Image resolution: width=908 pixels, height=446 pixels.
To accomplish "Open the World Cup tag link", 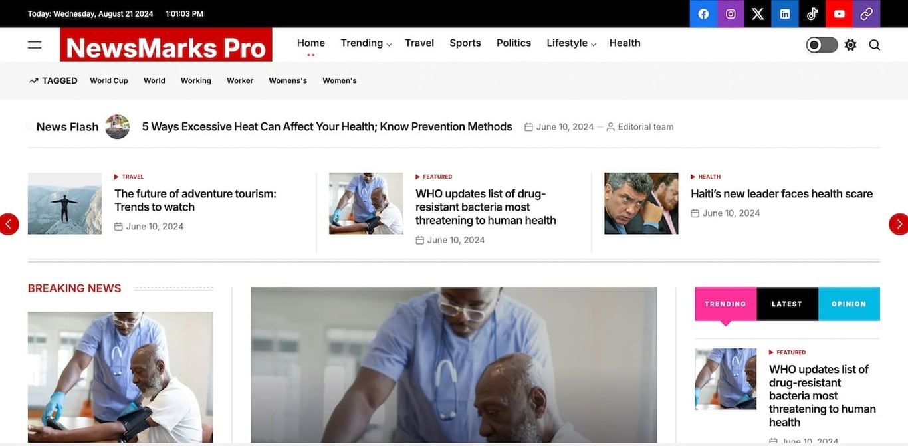I will coord(109,80).
